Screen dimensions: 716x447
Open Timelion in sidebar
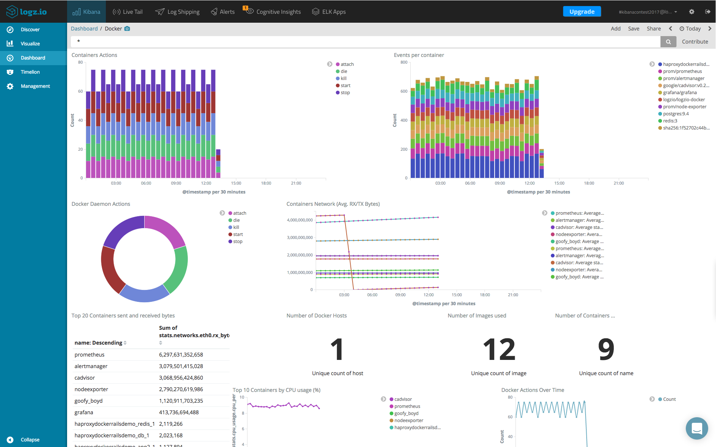[34, 72]
